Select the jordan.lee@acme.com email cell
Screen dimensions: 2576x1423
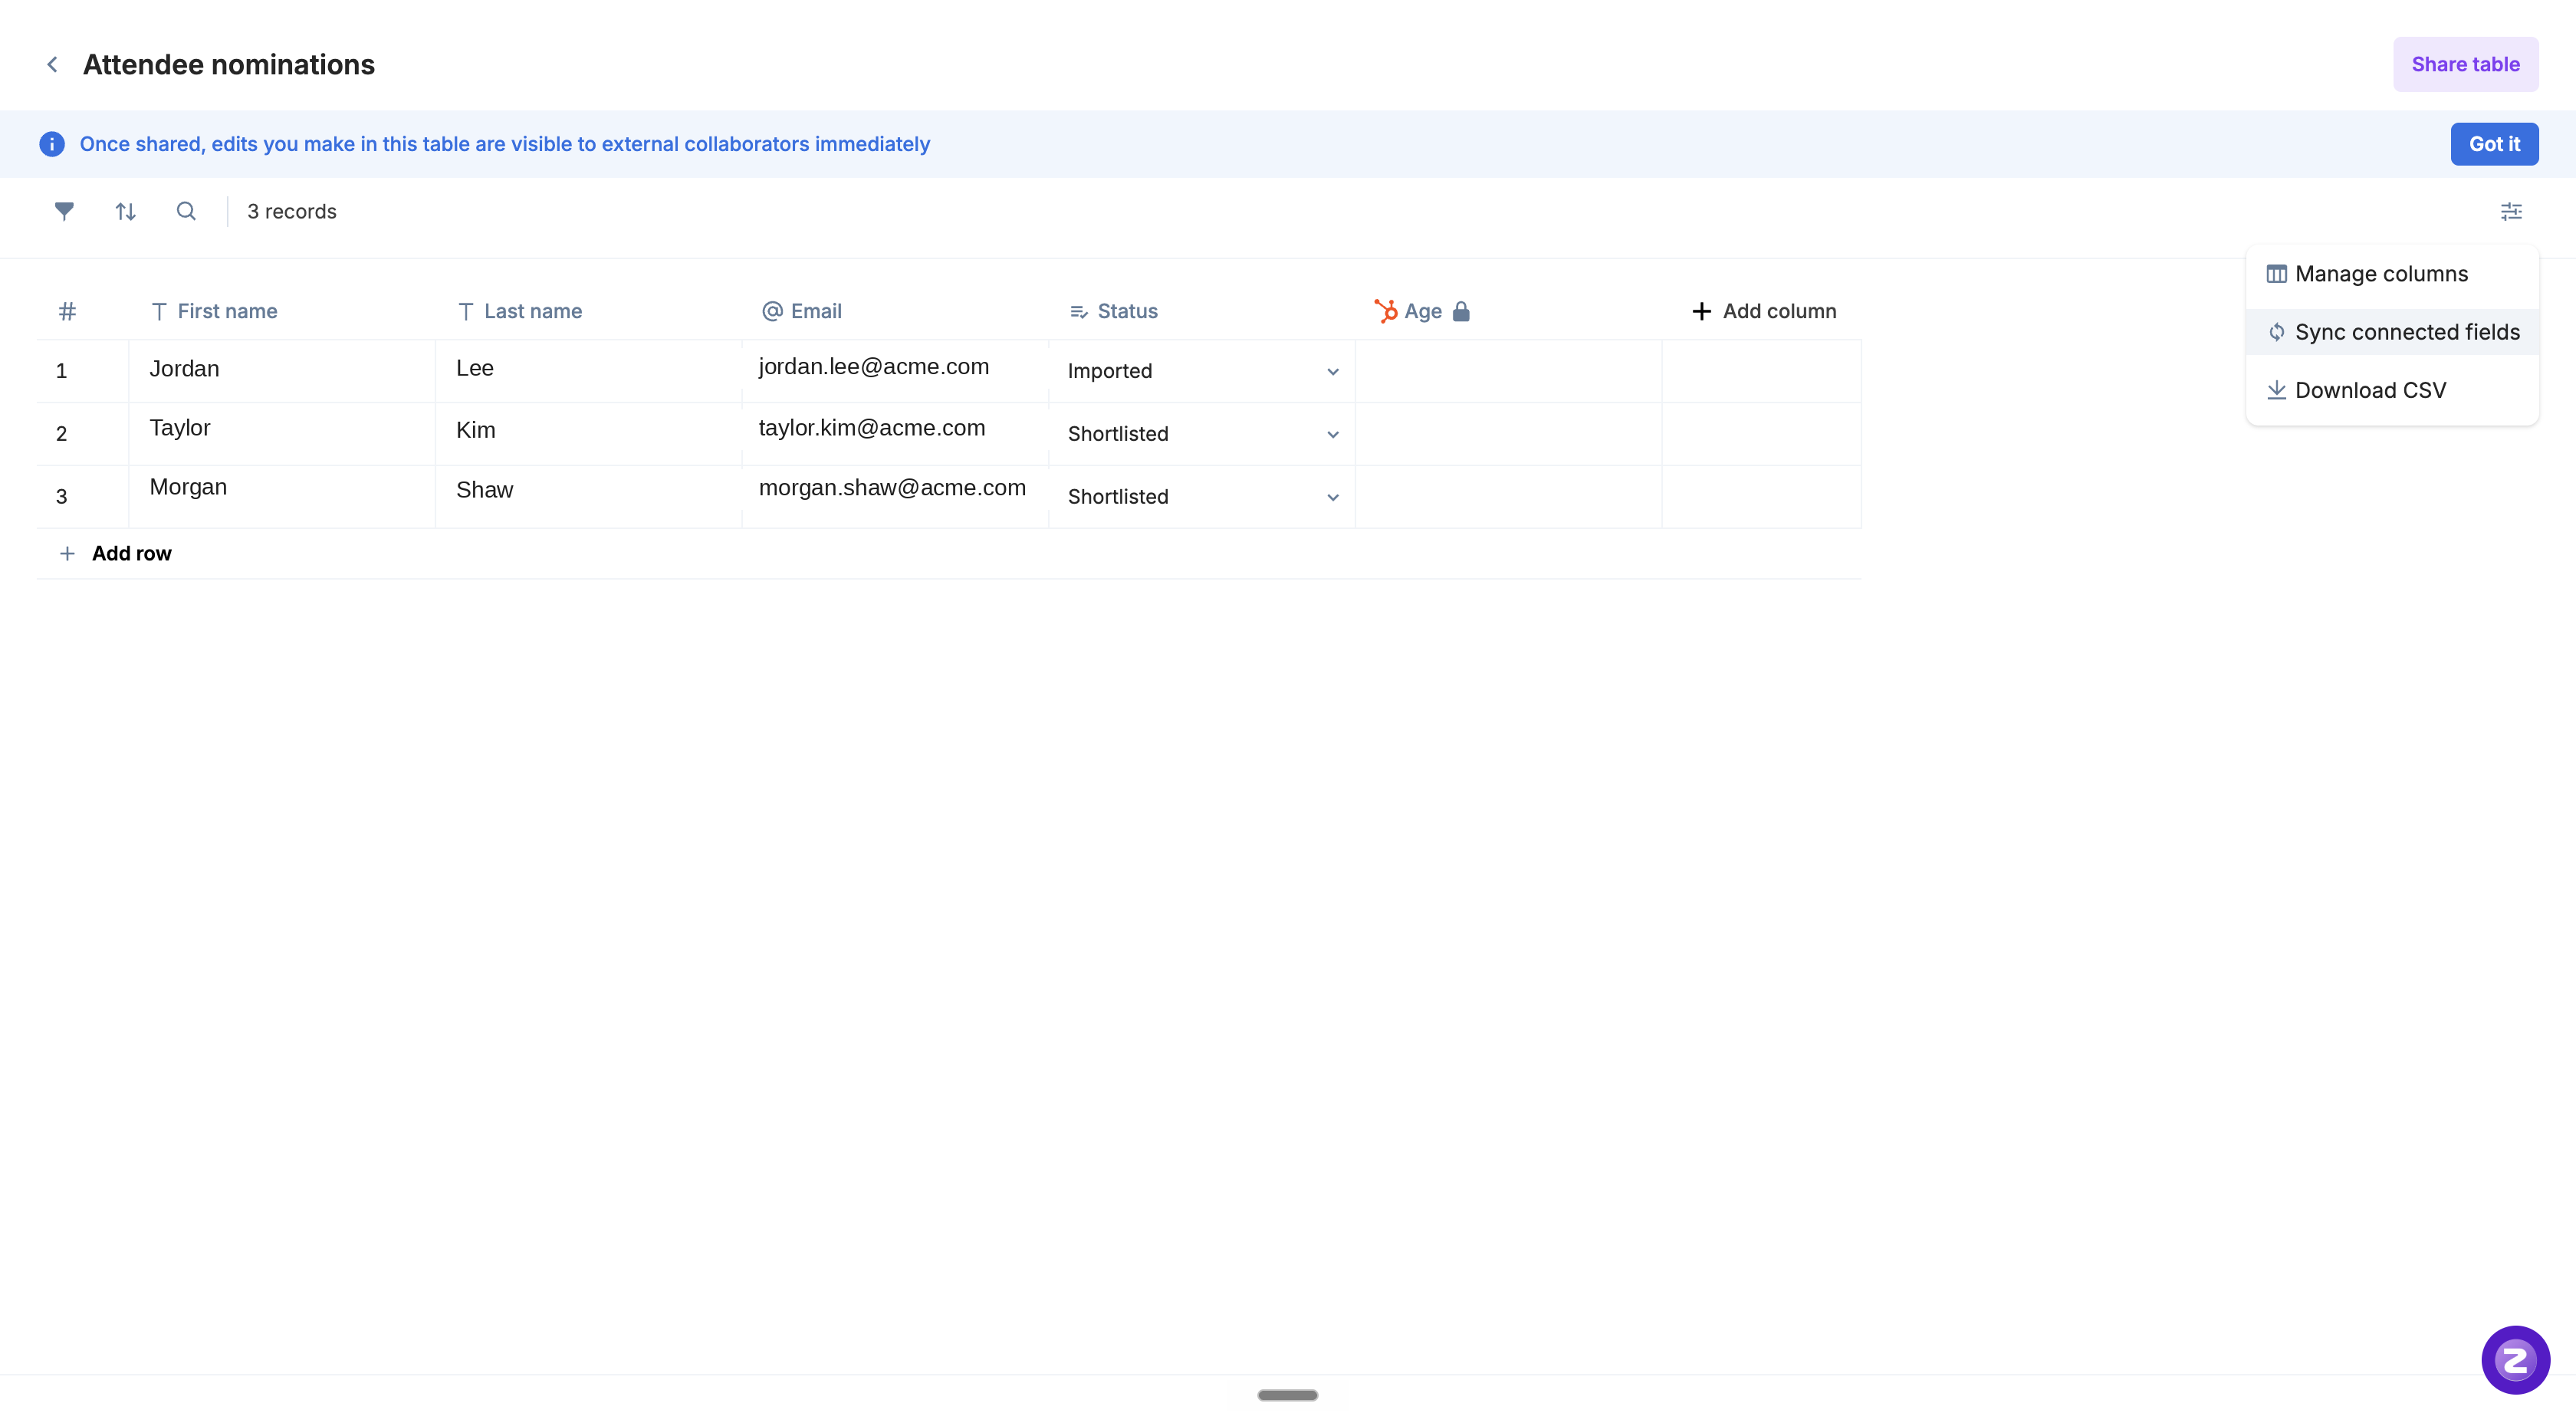[895, 371]
